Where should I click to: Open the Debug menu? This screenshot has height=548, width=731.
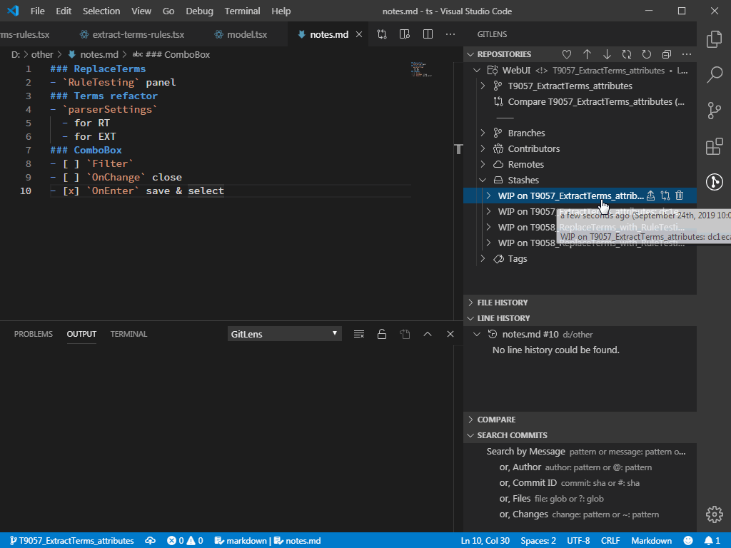(200, 11)
